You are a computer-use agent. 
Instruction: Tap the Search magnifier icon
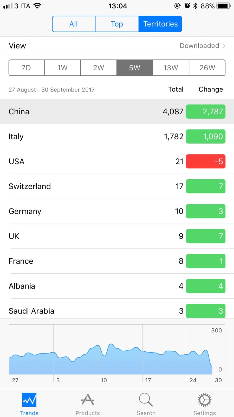146,400
